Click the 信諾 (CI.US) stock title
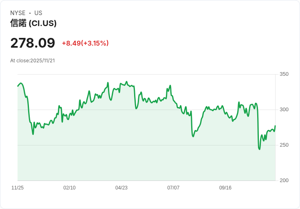The width and height of the screenshot is (300, 209). (33, 23)
